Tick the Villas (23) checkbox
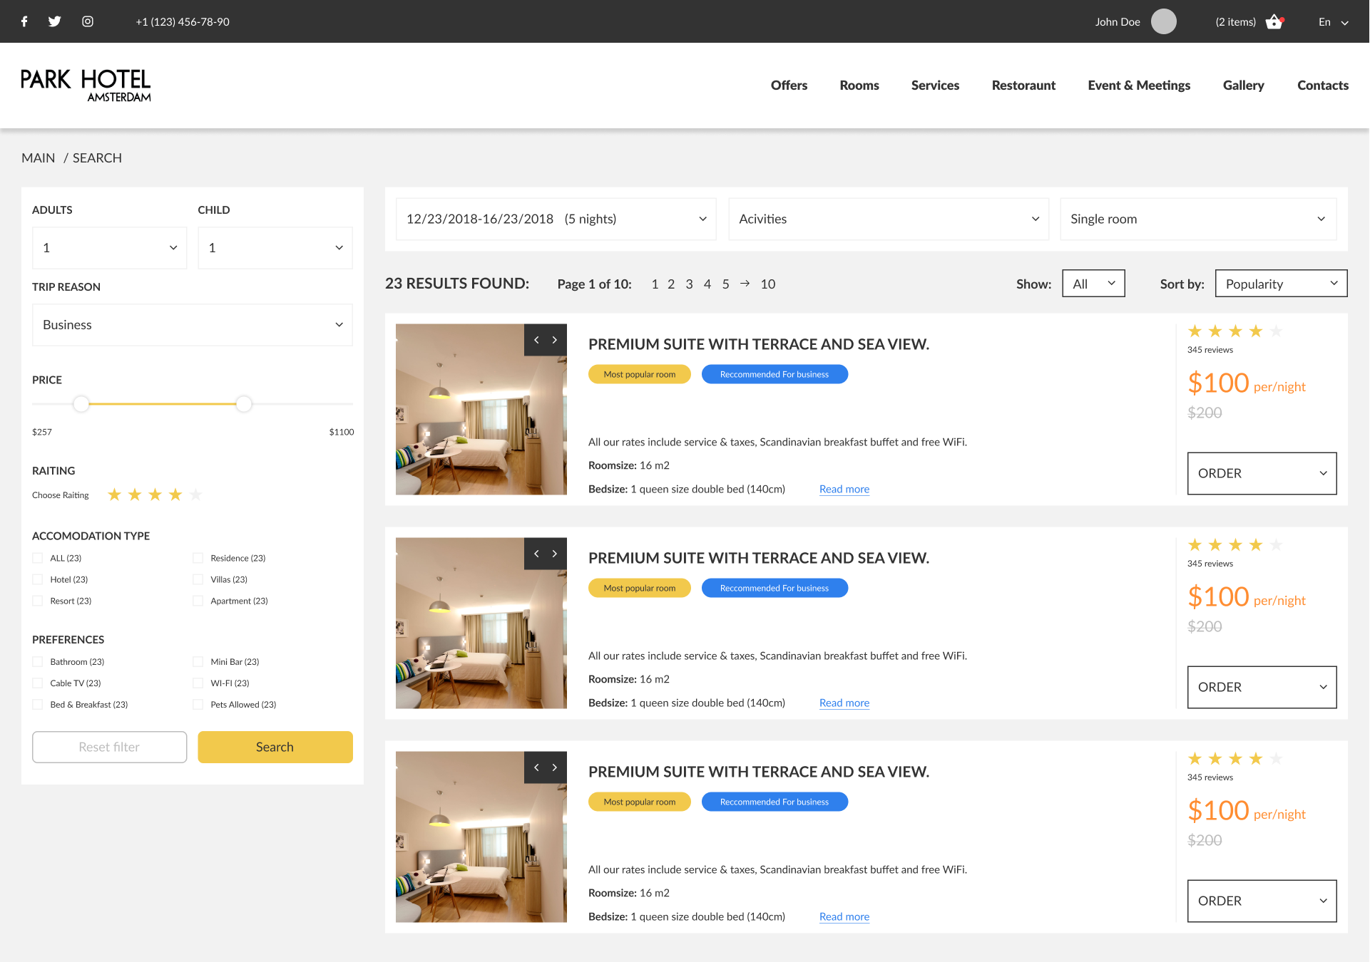Viewport: 1370px width, 962px height. (x=198, y=579)
